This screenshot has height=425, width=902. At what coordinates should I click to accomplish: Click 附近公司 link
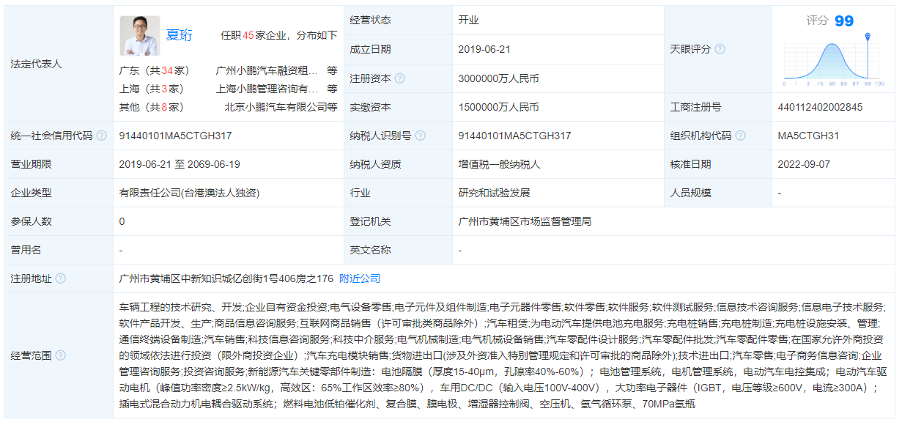[x=360, y=278]
